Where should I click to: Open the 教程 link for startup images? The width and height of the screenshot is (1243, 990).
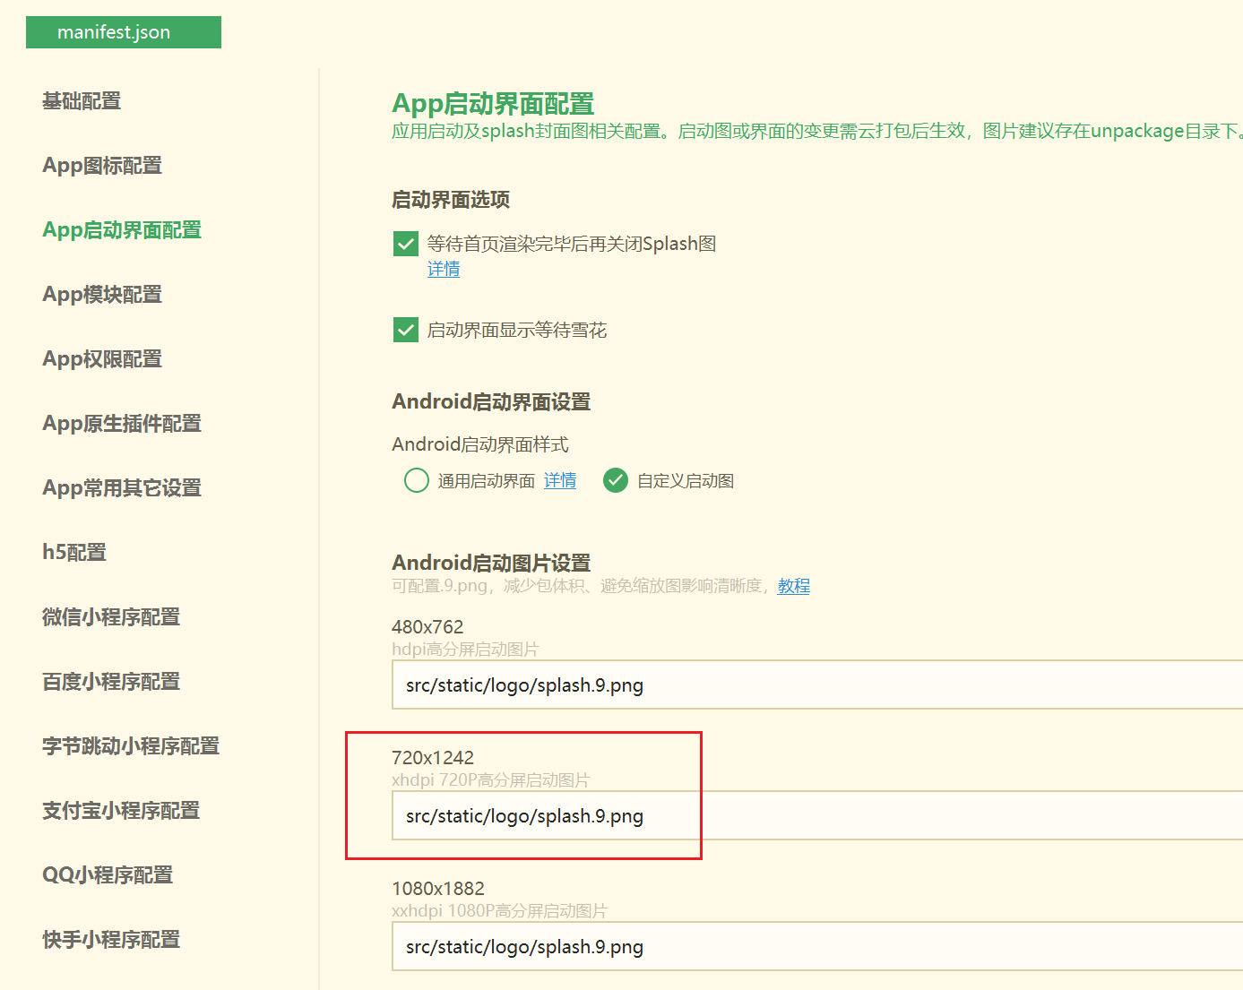[x=793, y=586]
